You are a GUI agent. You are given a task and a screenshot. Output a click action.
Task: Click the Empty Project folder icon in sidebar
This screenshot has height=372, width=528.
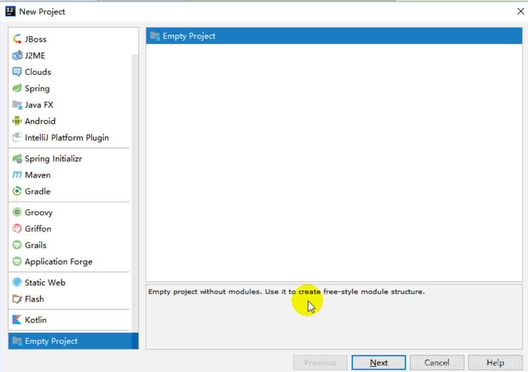pyautogui.click(x=17, y=341)
